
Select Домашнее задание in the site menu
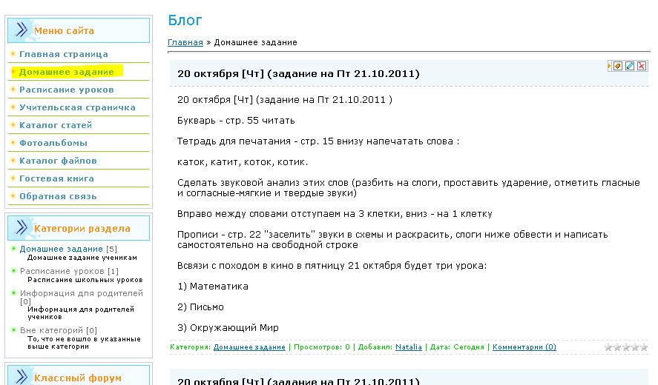(x=67, y=72)
